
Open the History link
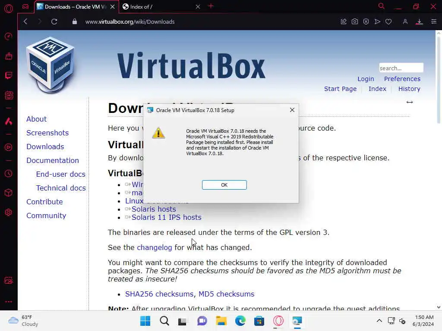[x=409, y=89]
